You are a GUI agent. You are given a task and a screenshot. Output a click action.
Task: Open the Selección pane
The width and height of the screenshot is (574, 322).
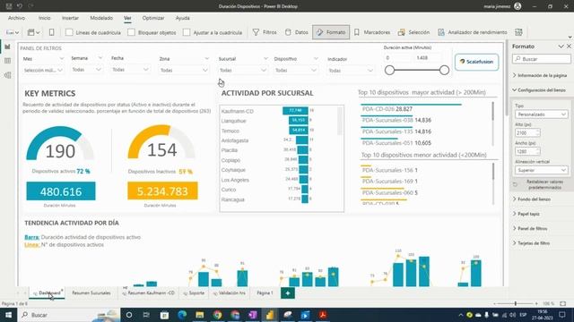(x=413, y=32)
